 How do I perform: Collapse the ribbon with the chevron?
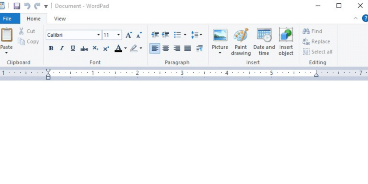pos(355,18)
